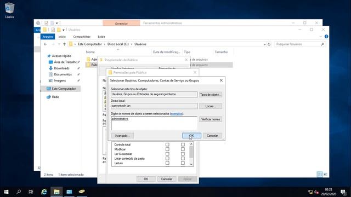The width and height of the screenshot is (351, 197).
Task: Expand the Explorer ribbon chevron
Action: click(x=320, y=37)
